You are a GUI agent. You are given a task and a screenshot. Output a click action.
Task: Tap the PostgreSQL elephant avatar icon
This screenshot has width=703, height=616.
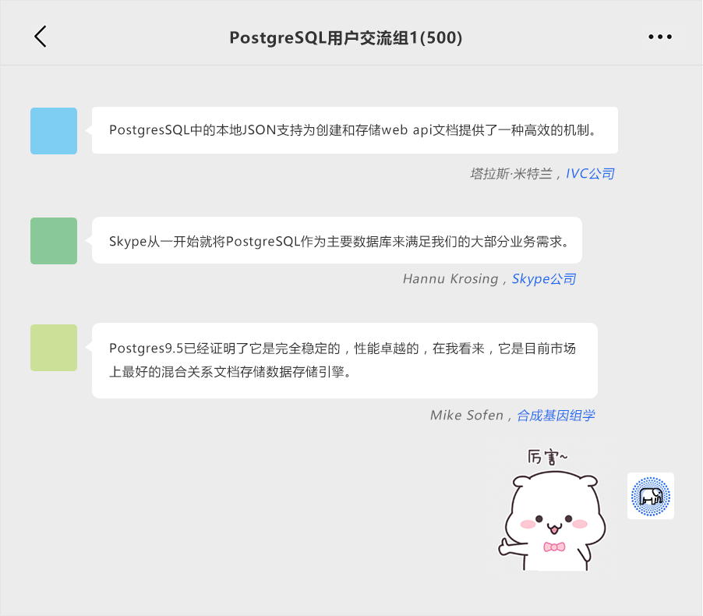click(x=651, y=496)
